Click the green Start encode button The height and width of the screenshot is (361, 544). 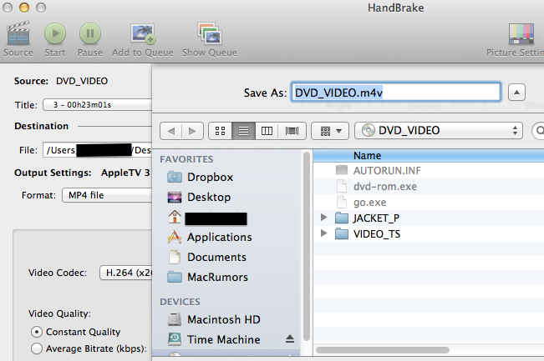click(55, 33)
